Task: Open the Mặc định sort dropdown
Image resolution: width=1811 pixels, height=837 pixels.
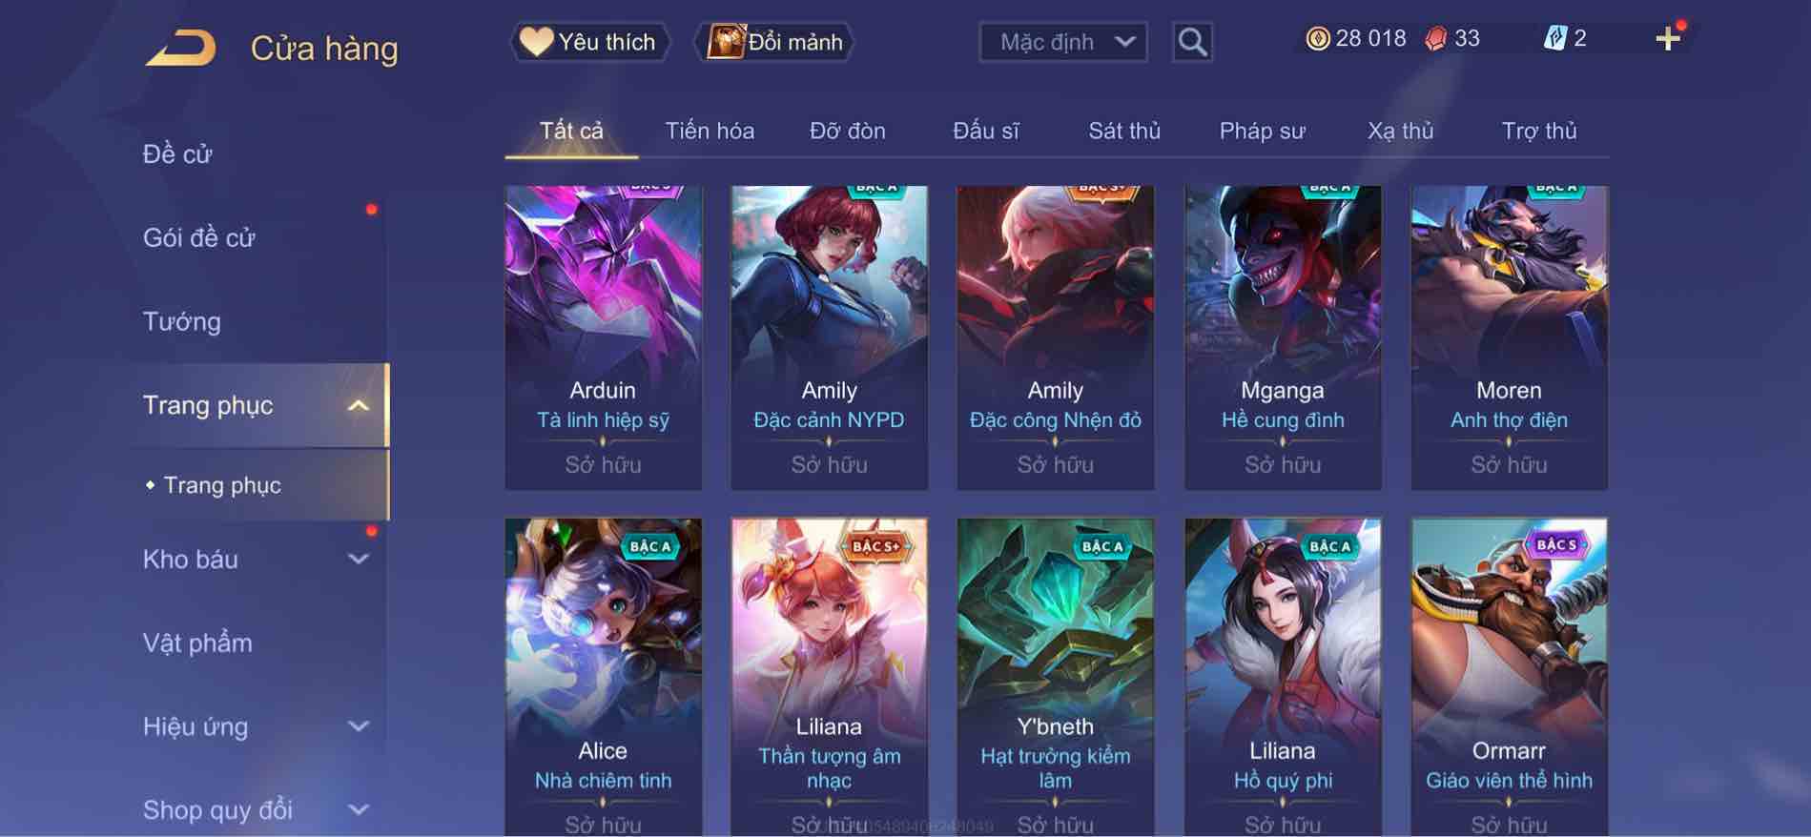Action: (x=1063, y=42)
